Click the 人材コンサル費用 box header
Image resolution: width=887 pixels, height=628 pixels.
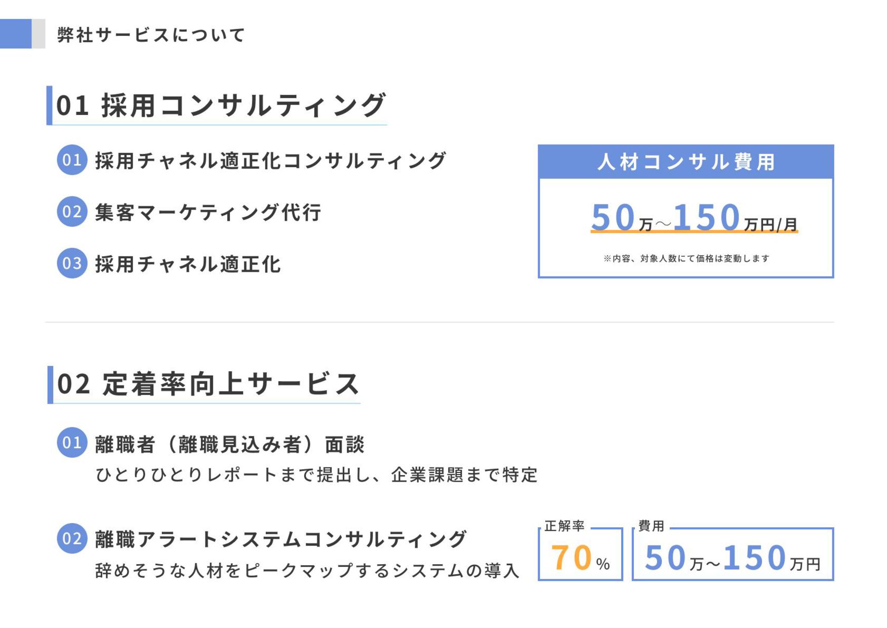coord(686,162)
